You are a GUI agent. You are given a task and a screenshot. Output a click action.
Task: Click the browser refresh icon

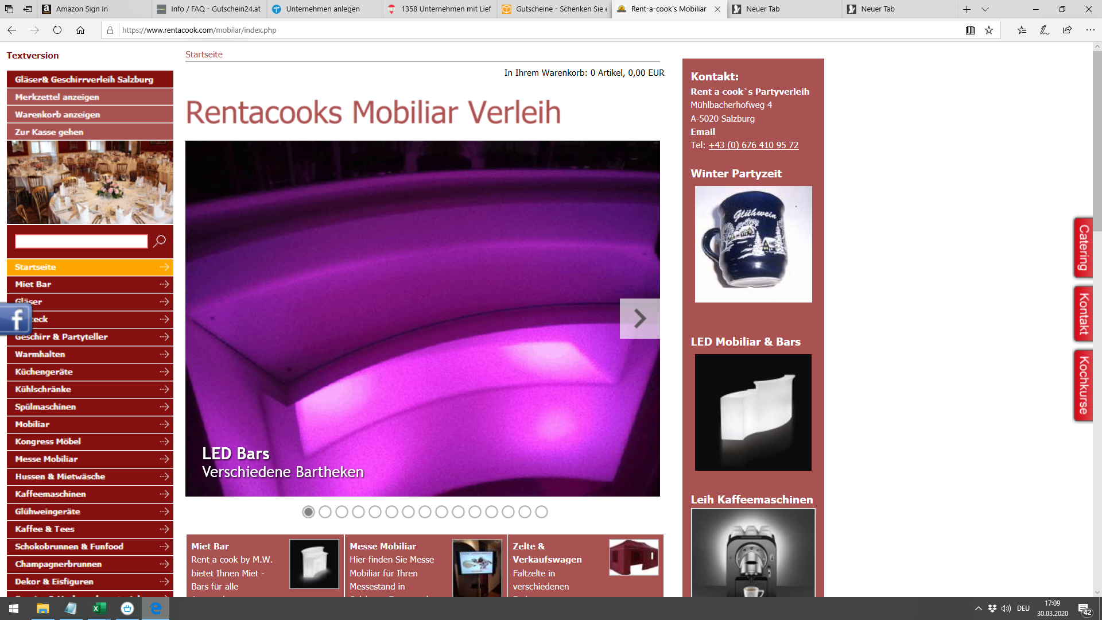pyautogui.click(x=57, y=30)
